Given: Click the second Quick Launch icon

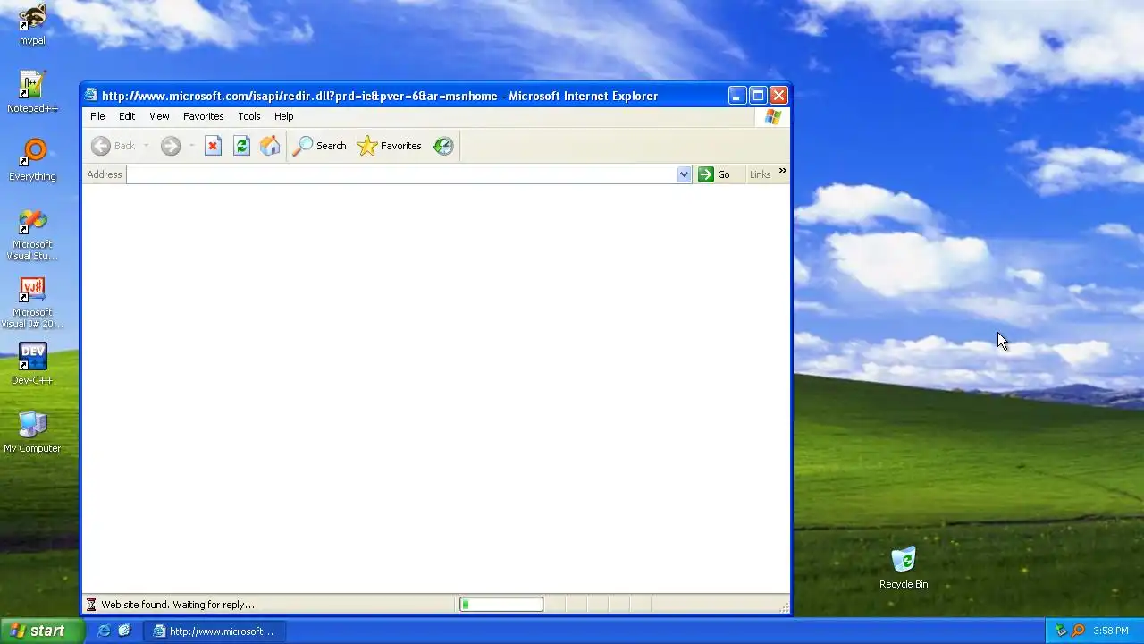Looking at the screenshot, I should click(x=124, y=631).
